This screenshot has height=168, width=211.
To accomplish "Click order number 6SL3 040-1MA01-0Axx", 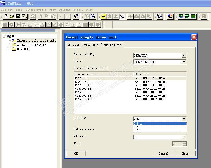I will point(150,99).
